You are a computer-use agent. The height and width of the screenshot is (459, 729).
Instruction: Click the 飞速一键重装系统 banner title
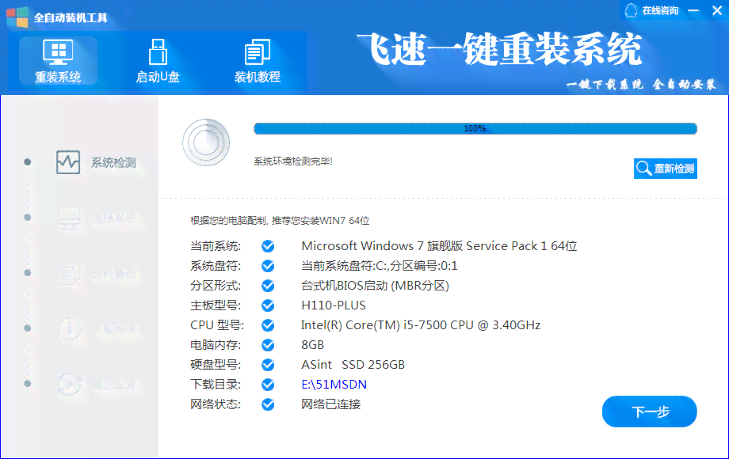(x=499, y=49)
